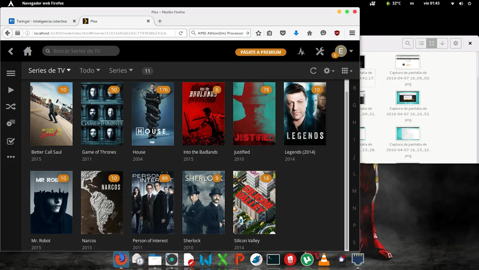This screenshot has height=270, width=479.
Task: Open the Navegador web Firefox app menu
Action: tap(43, 3)
